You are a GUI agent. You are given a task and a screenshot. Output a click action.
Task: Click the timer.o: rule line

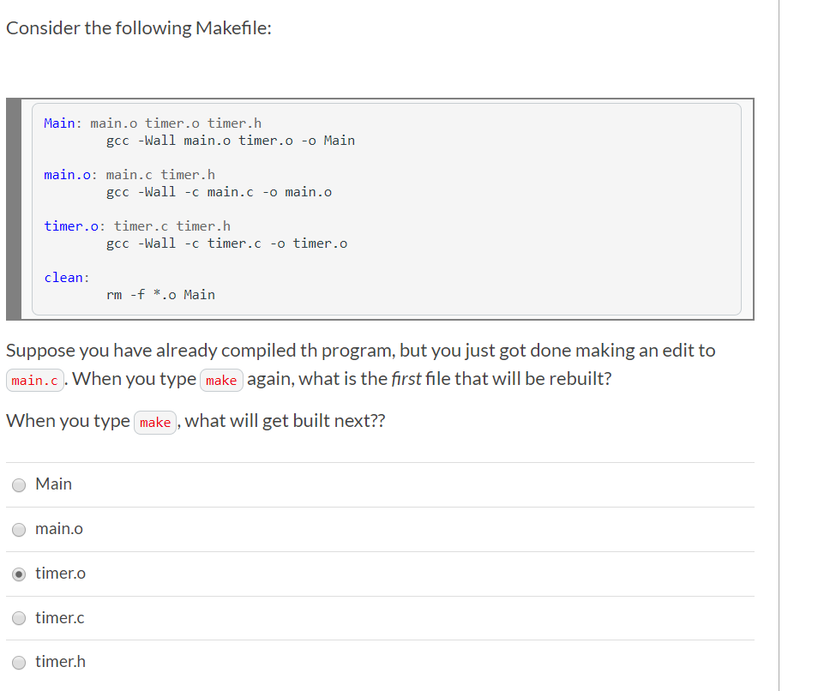click(x=69, y=225)
